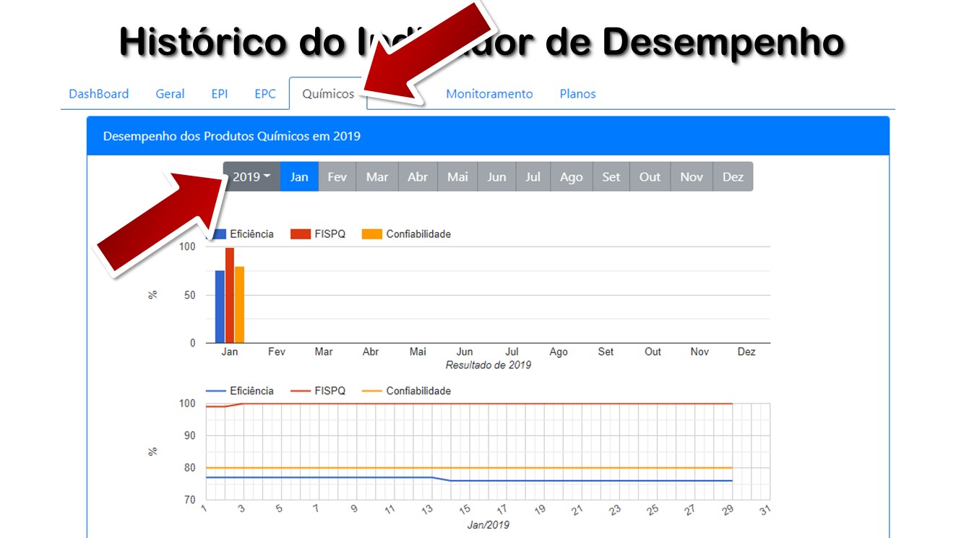956x538 pixels.
Task: Click the blue Eficiência line in line chart
Action: (470, 481)
